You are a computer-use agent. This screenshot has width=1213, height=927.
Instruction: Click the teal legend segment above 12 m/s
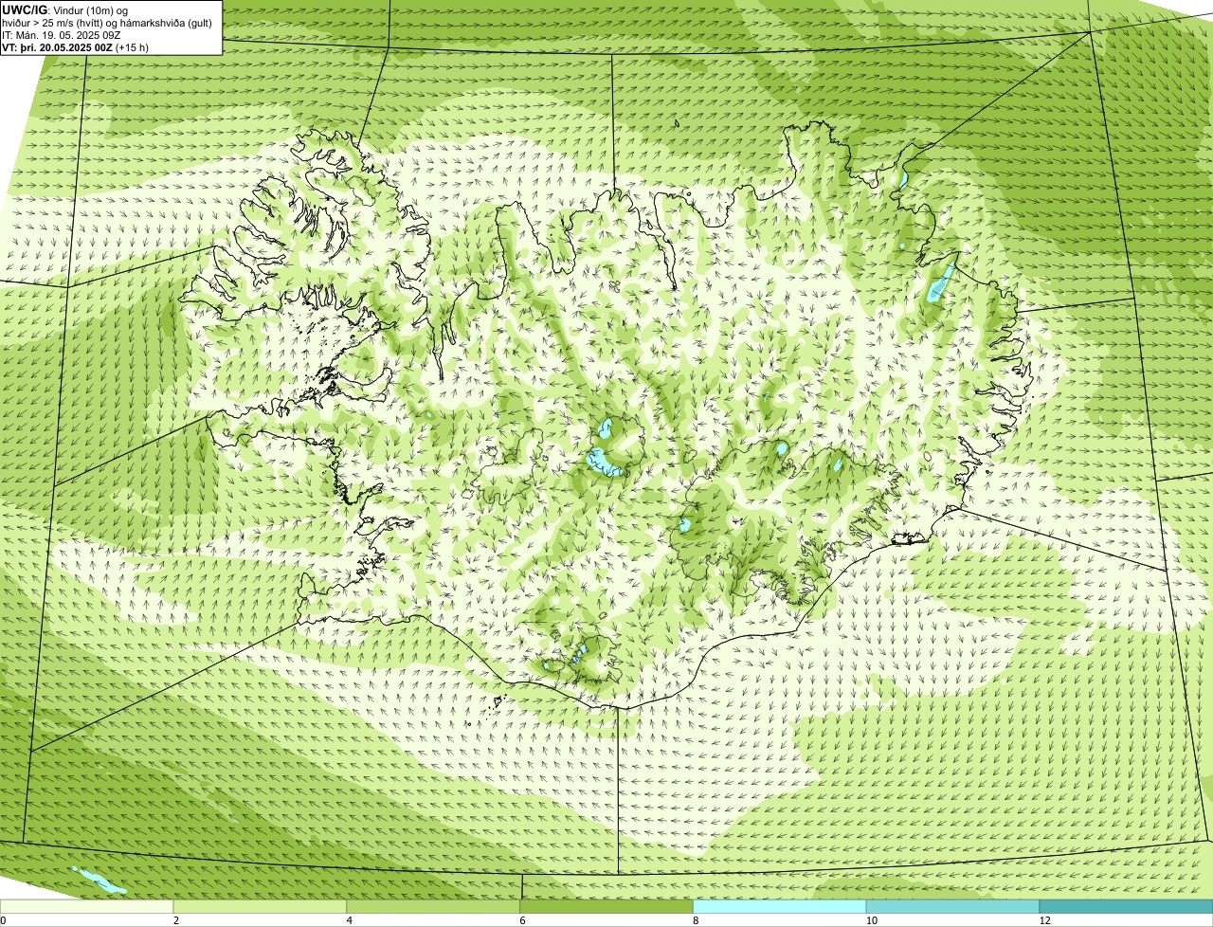(x=1126, y=907)
